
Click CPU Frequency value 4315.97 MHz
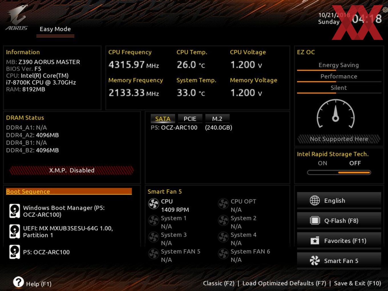134,65
